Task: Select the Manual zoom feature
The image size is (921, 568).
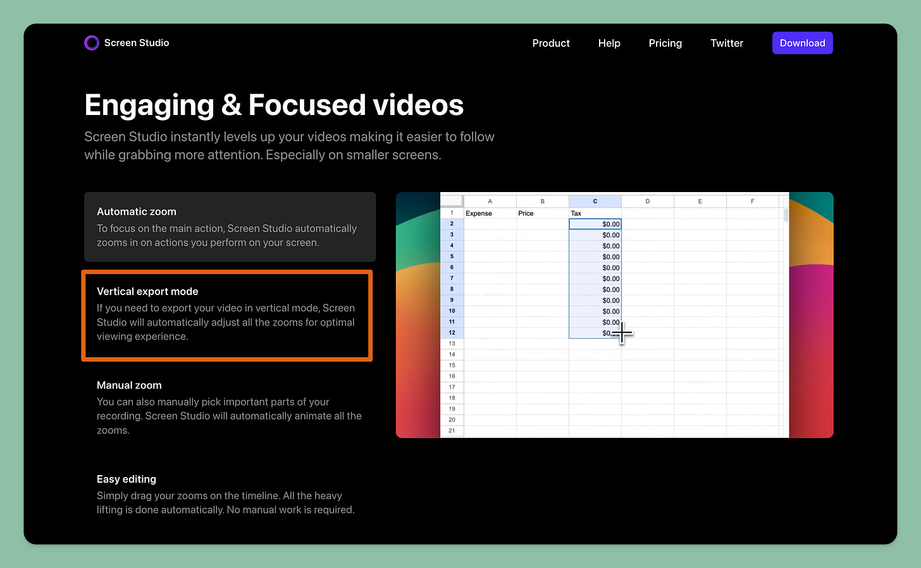Action: point(230,408)
